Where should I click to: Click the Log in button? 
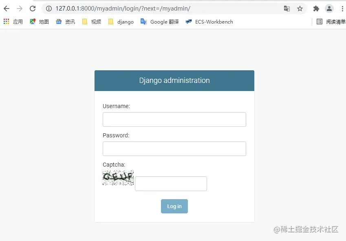click(174, 206)
